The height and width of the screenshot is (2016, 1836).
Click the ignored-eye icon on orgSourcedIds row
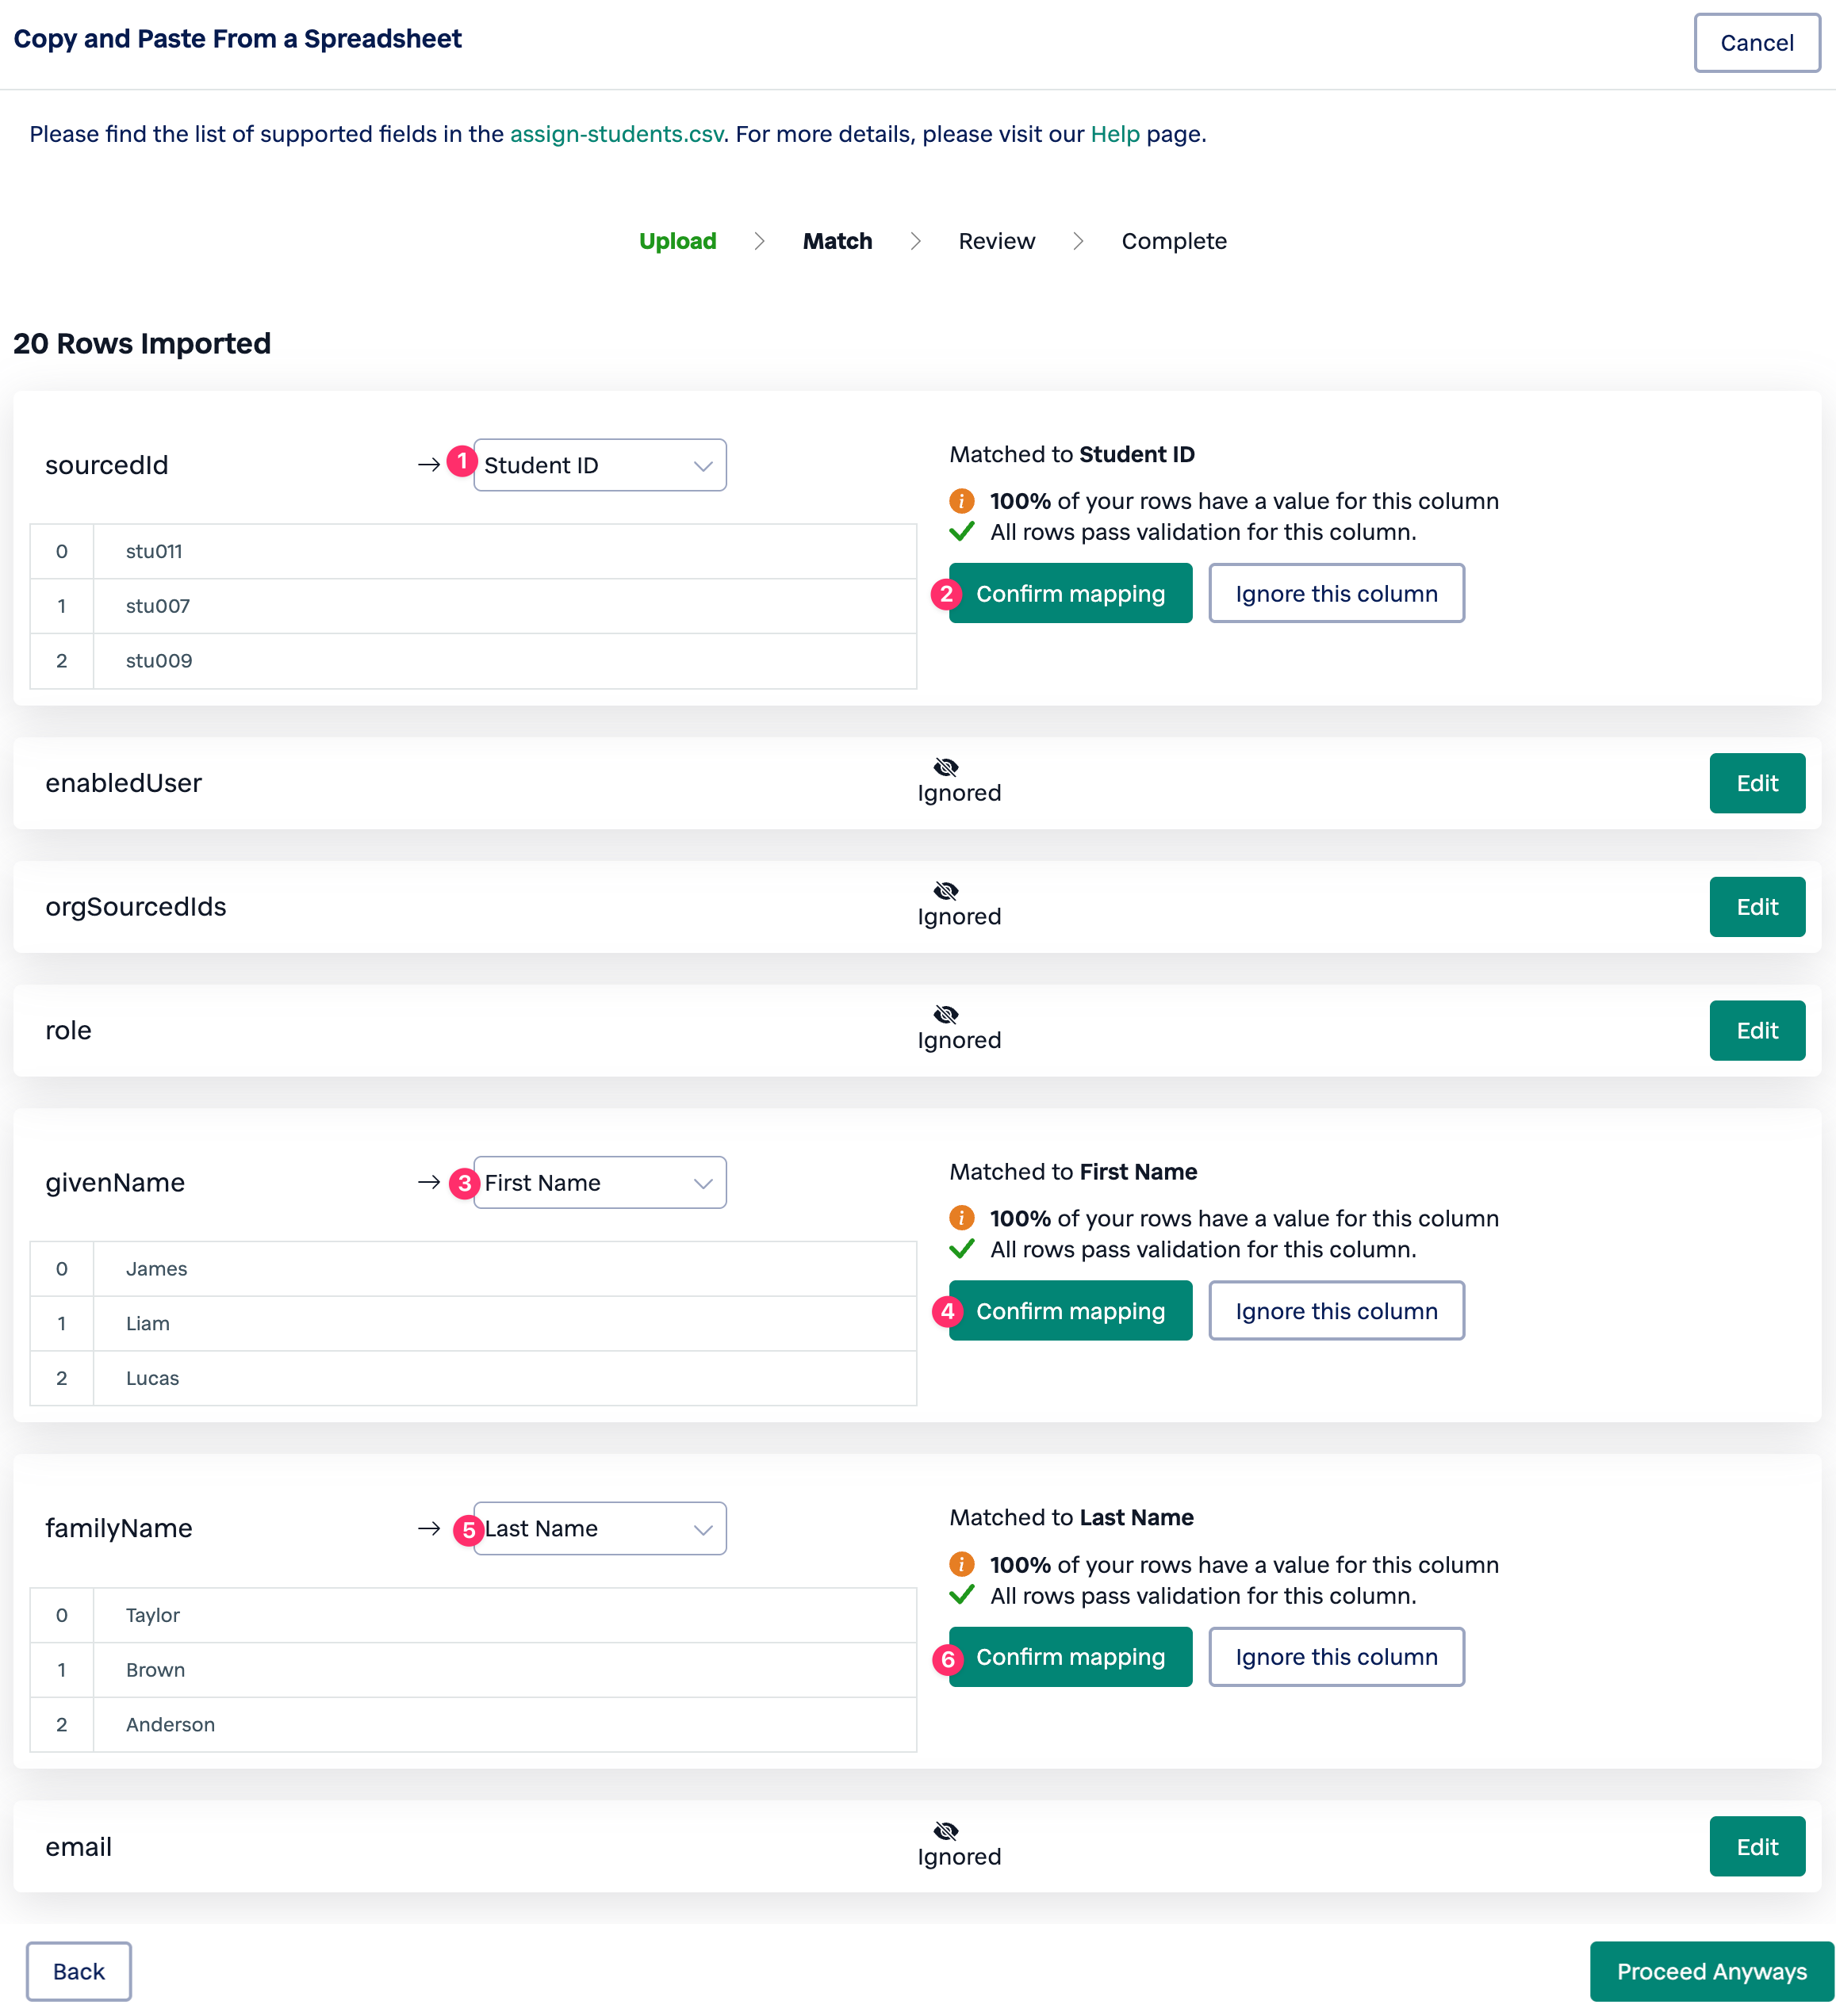coord(945,891)
